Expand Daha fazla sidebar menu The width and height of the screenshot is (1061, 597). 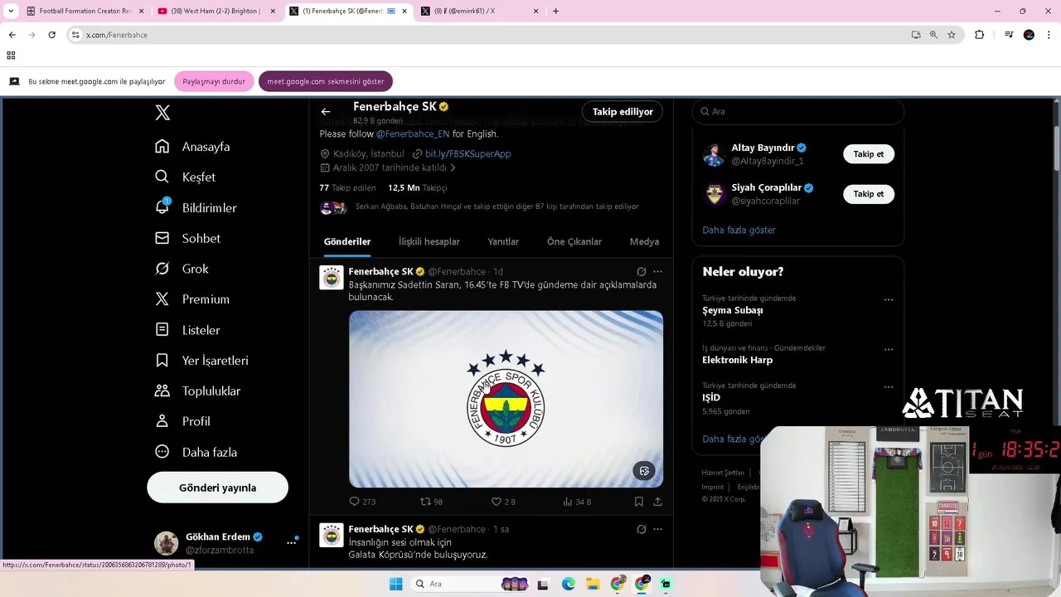[x=196, y=452]
